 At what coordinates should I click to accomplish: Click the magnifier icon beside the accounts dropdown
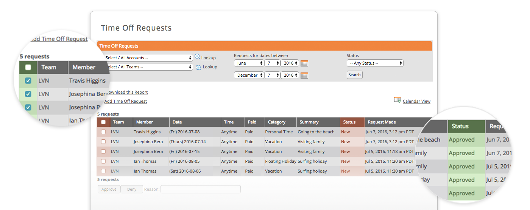coord(197,57)
